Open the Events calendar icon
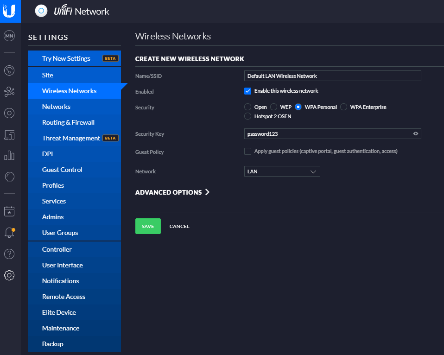The width and height of the screenshot is (444, 355). (9, 211)
